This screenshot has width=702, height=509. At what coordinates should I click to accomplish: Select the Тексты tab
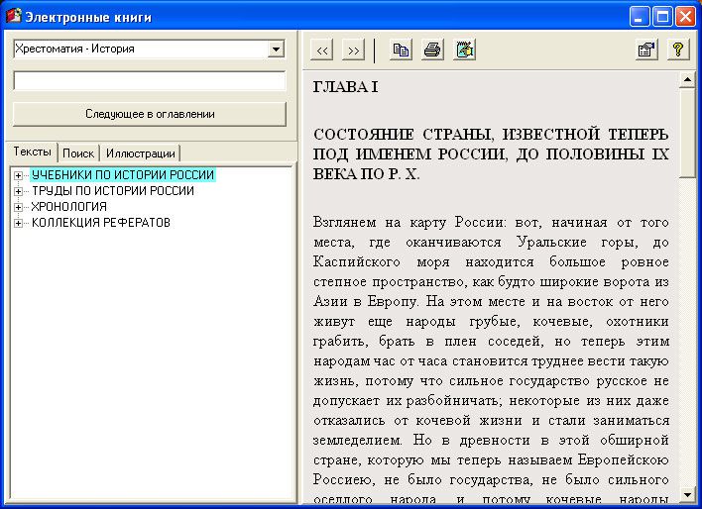tap(32, 153)
